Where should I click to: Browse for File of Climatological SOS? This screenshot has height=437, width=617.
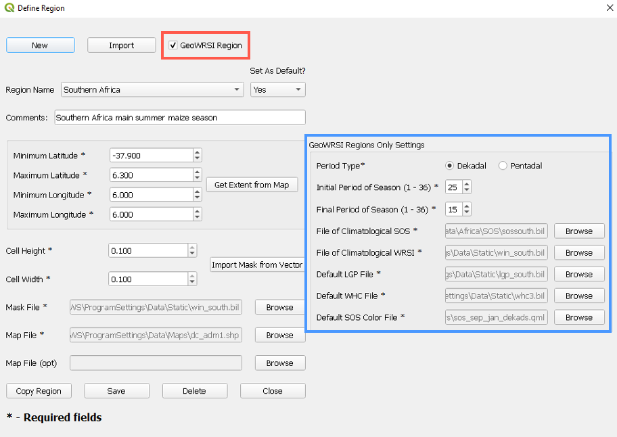coord(578,231)
